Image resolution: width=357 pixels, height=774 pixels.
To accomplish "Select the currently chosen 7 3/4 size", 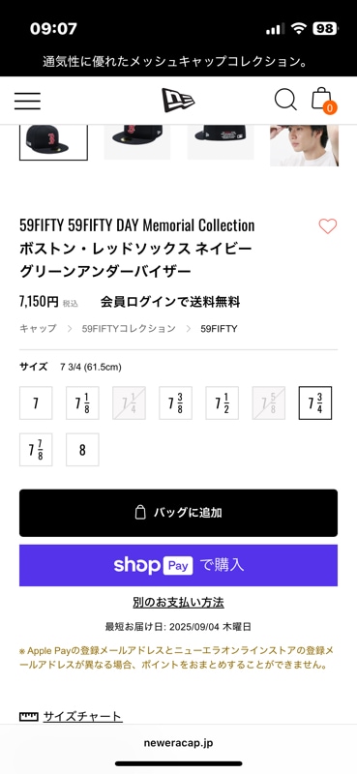I will [315, 403].
